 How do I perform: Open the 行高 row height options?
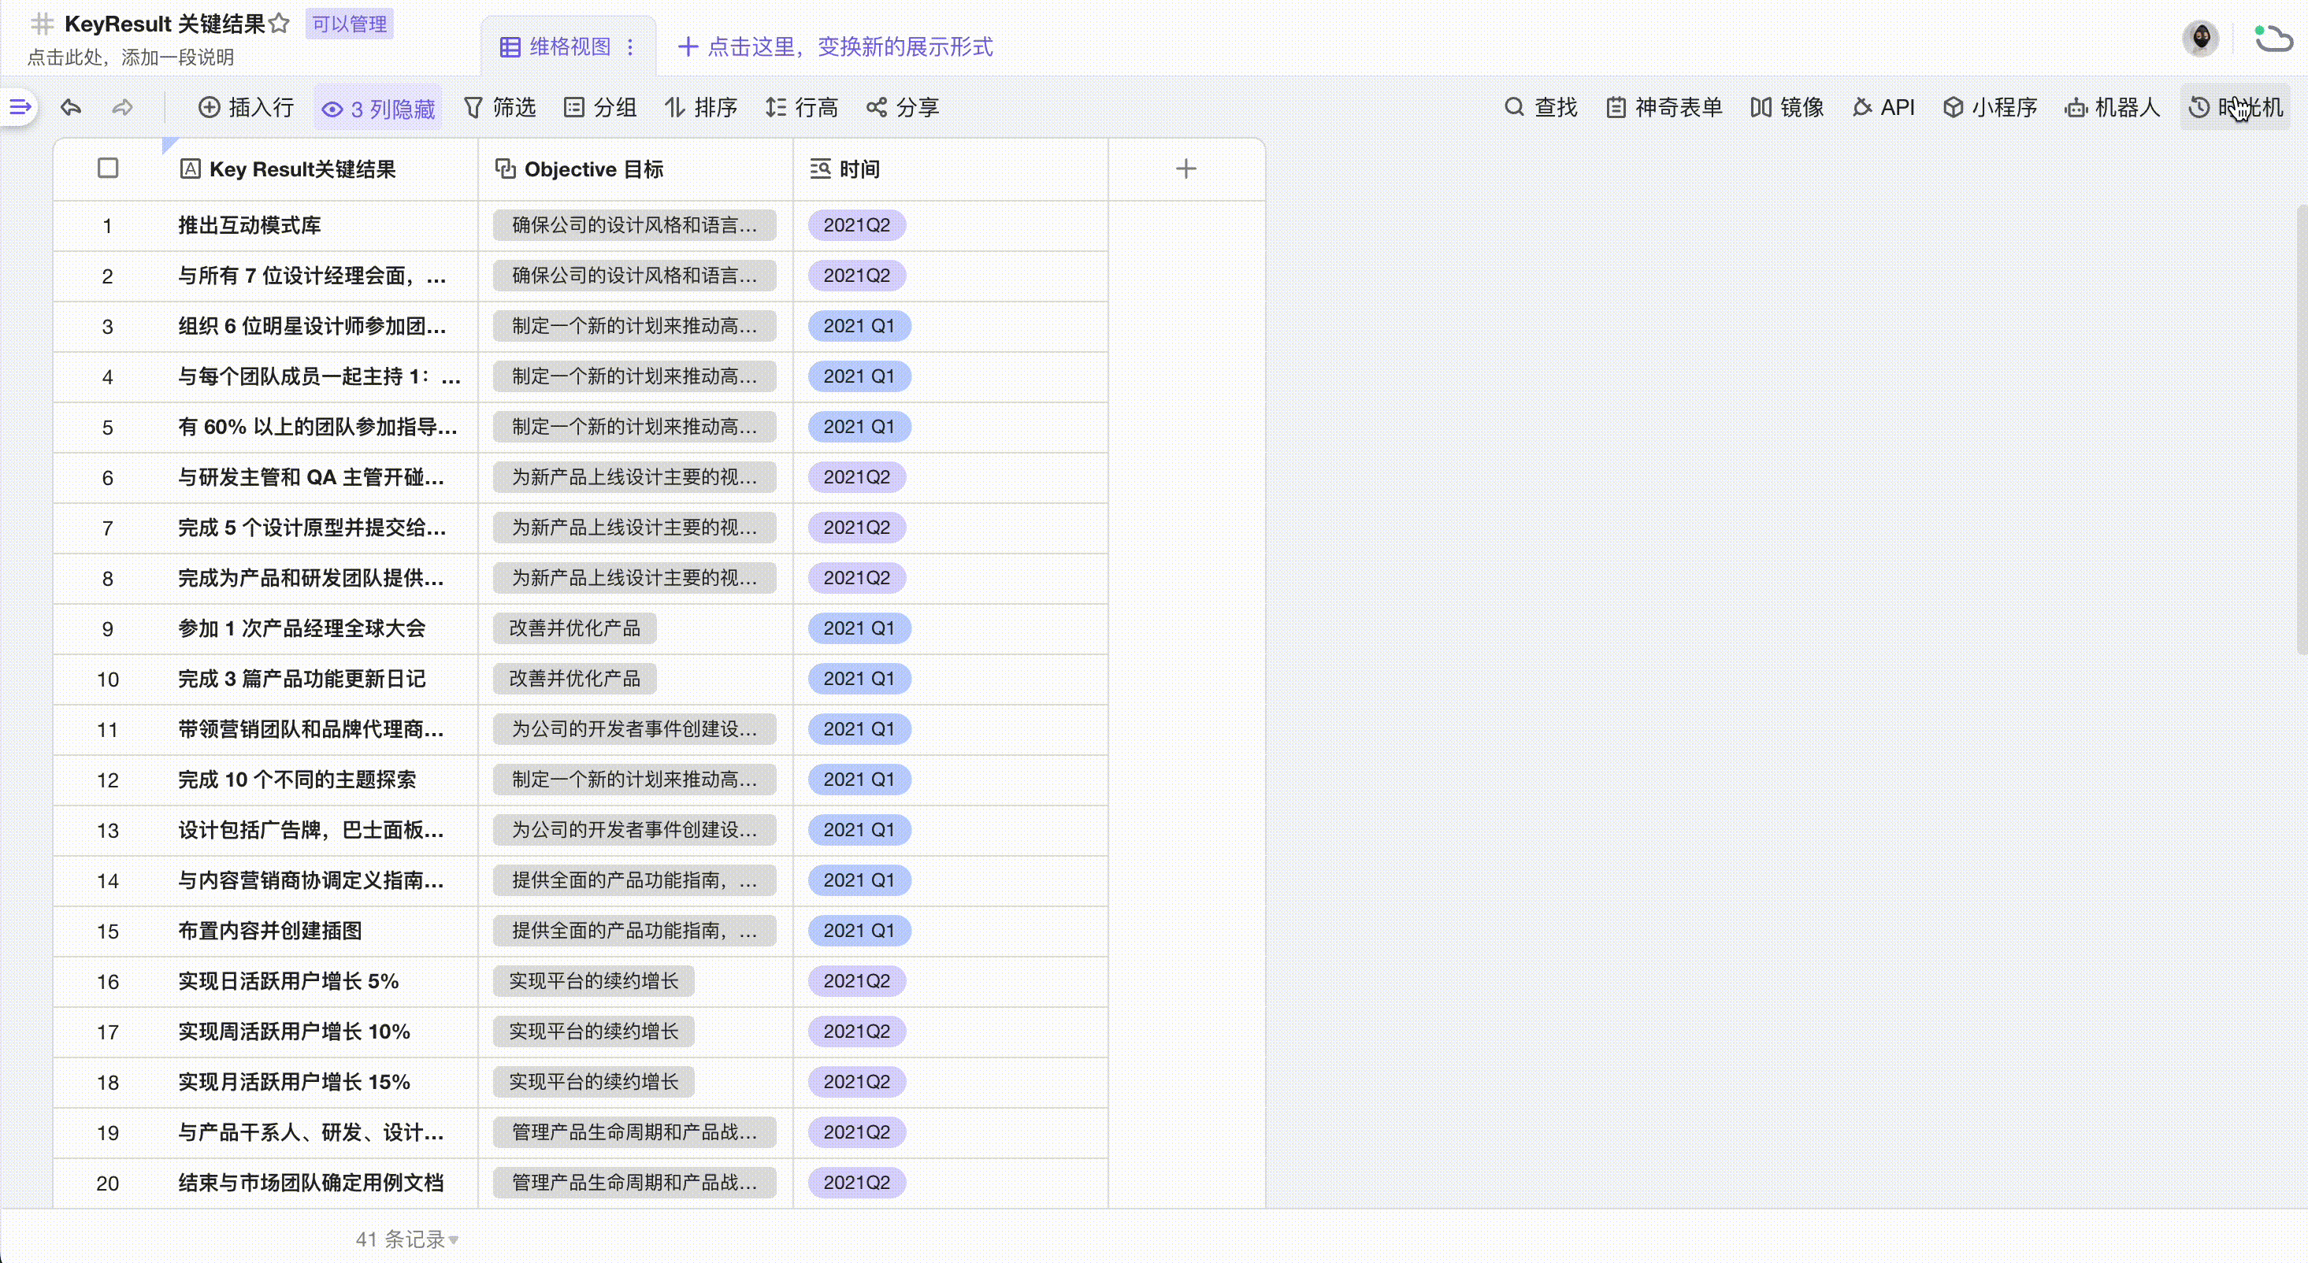[x=802, y=108]
